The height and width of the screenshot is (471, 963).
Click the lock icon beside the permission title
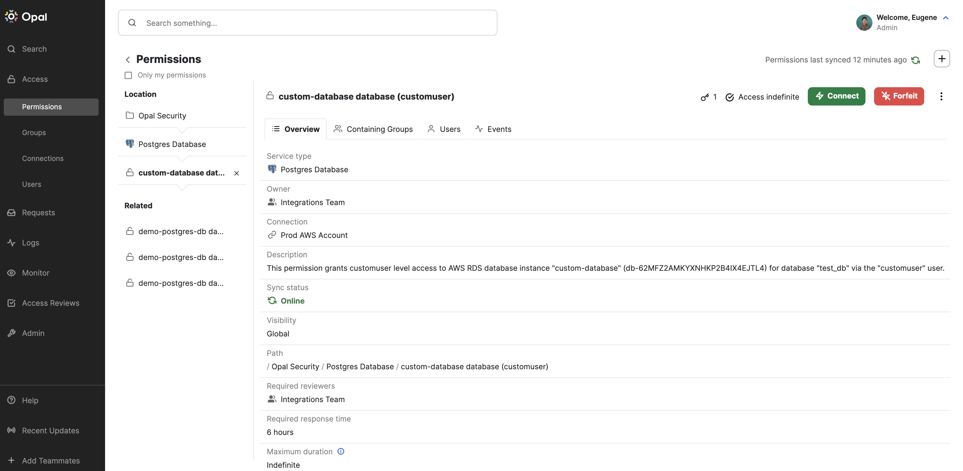[270, 96]
